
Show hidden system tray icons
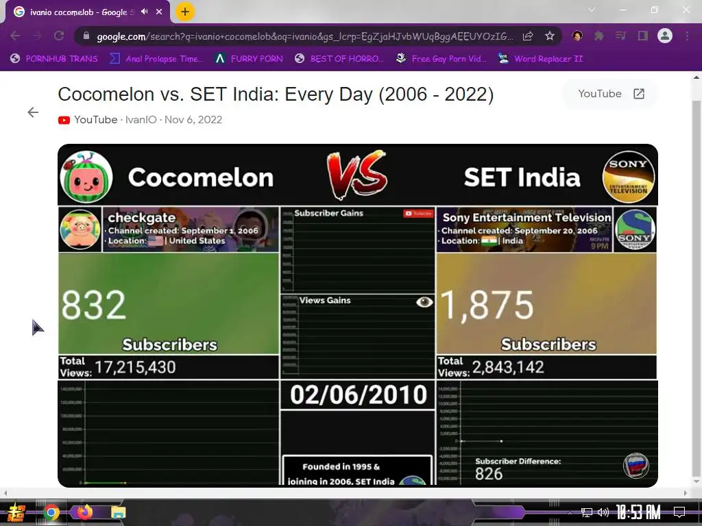pyautogui.click(x=570, y=512)
